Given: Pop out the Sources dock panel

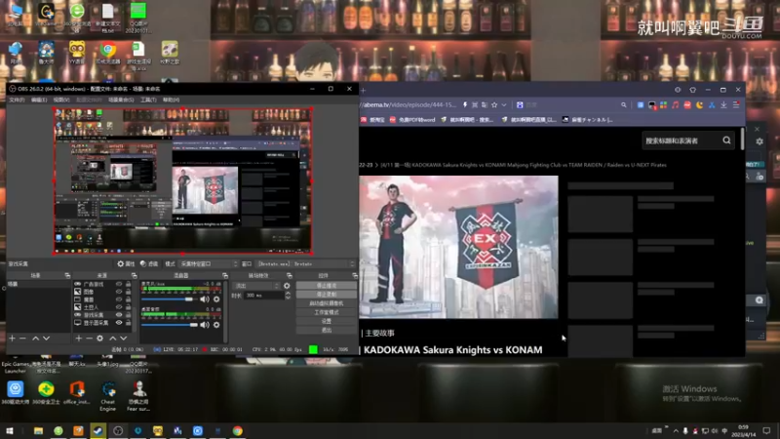Looking at the screenshot, I should tap(134, 275).
